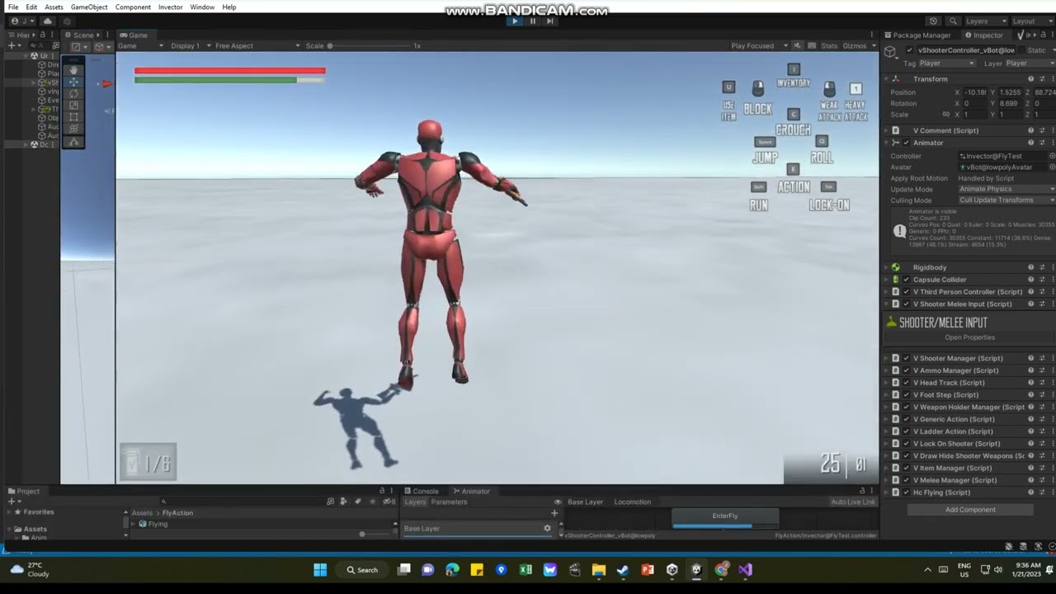
Task: Toggle Capsule Collider enabled checkbox
Action: pyautogui.click(x=906, y=280)
